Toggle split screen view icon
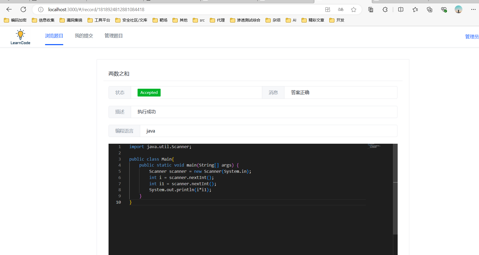The height and width of the screenshot is (255, 479). pyautogui.click(x=401, y=10)
